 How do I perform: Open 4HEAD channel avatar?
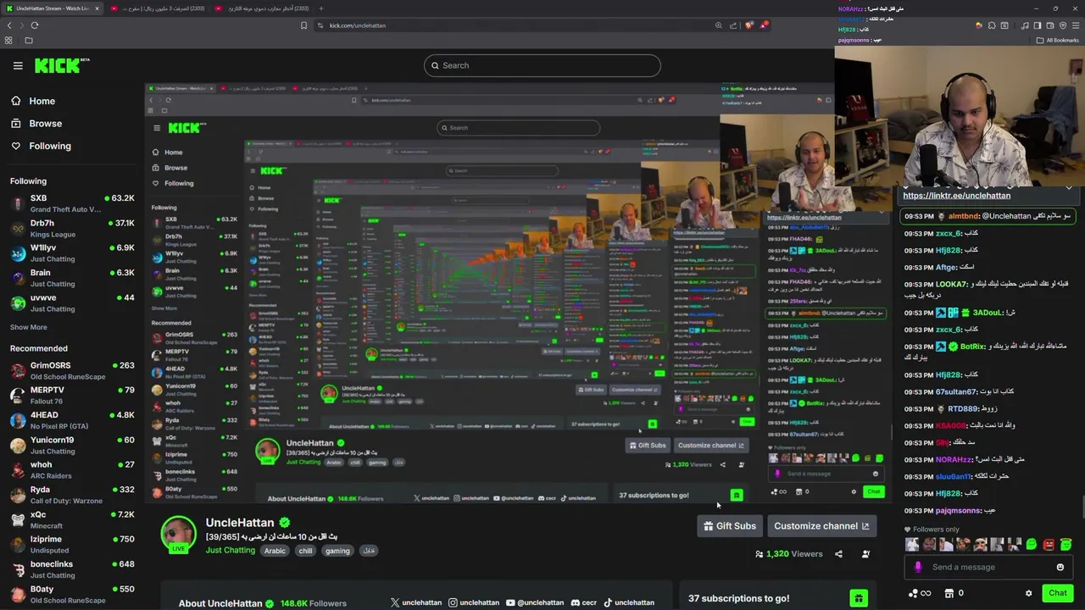[18, 421]
